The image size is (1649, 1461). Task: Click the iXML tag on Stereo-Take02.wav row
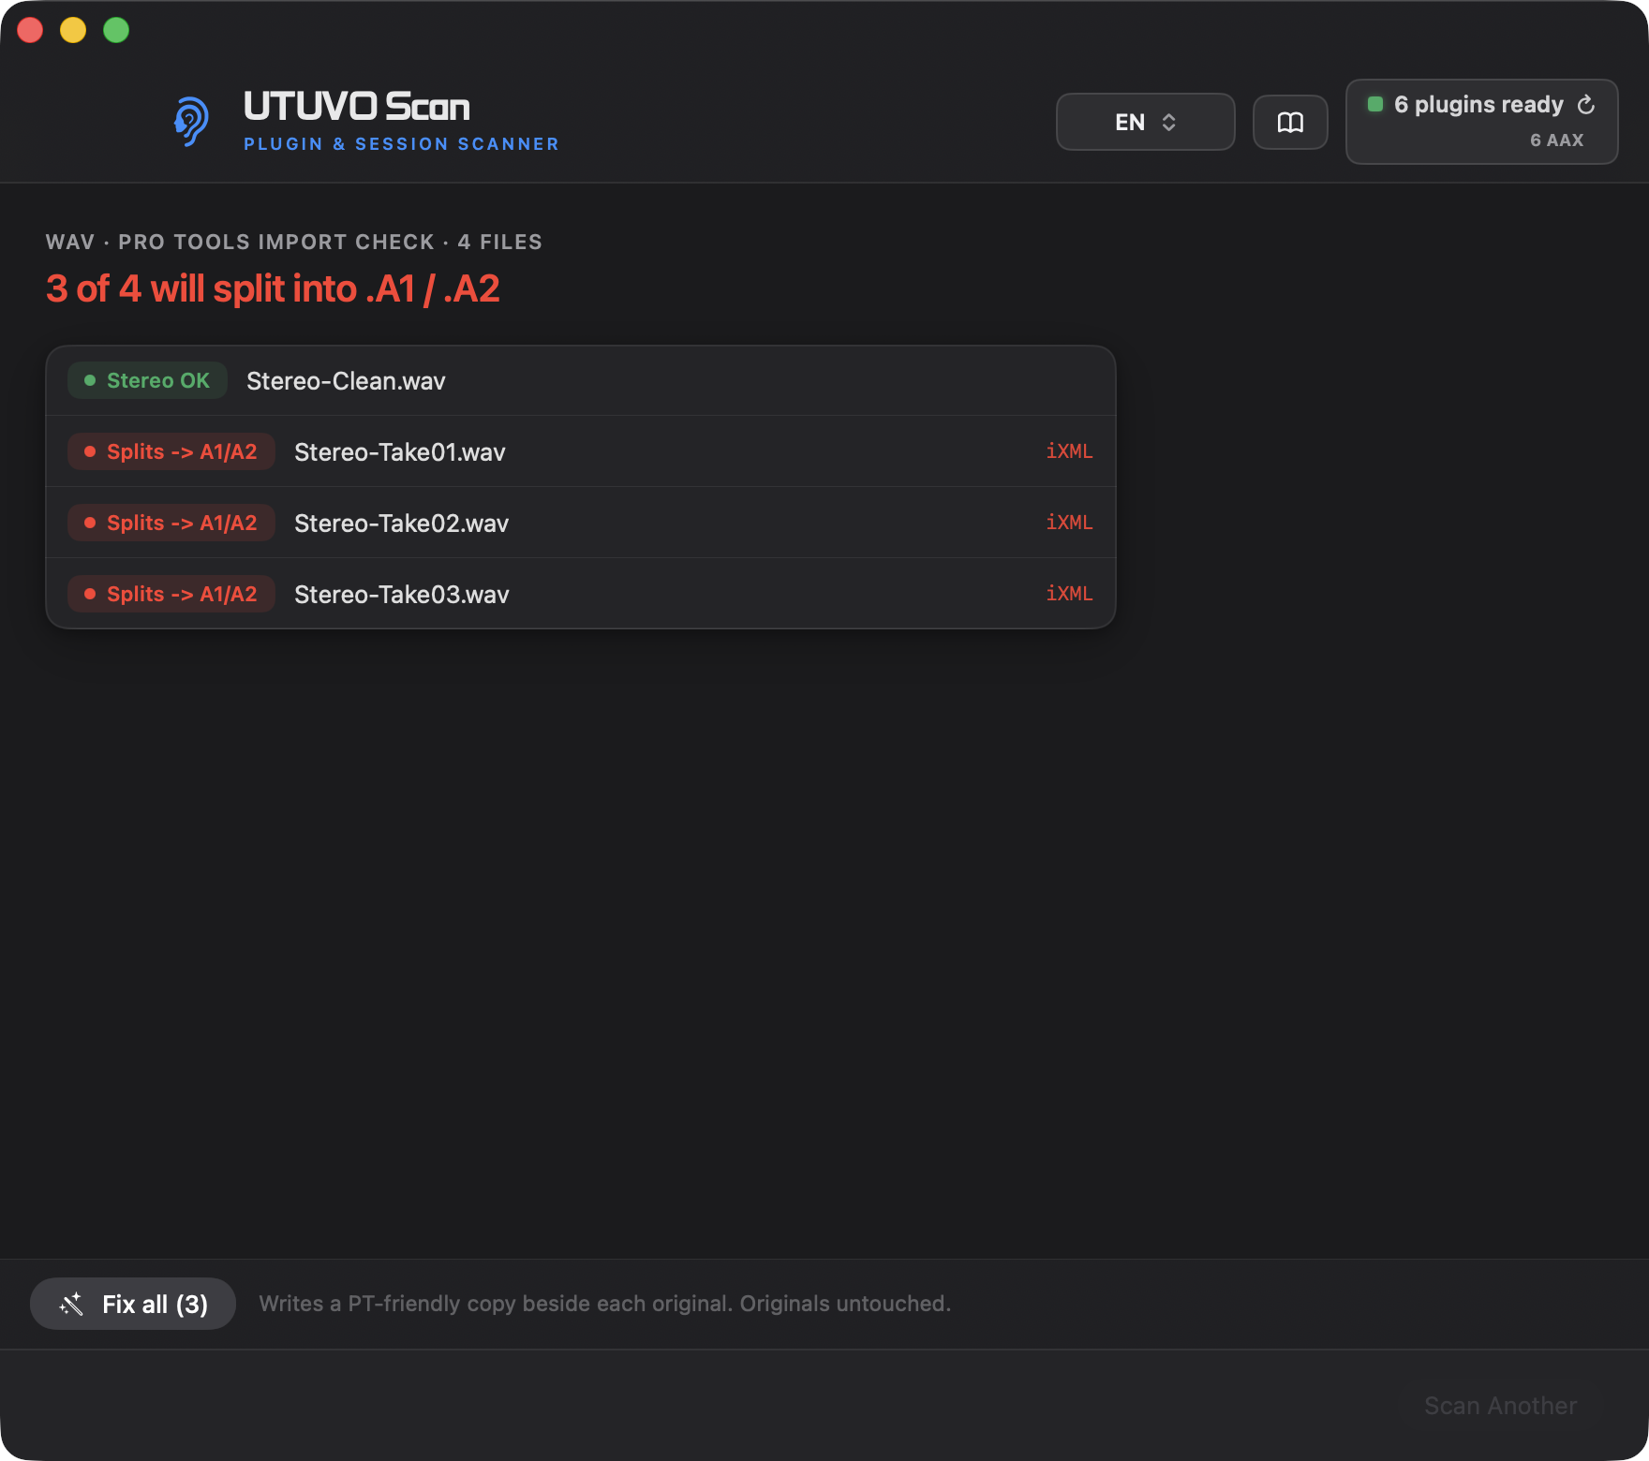[x=1069, y=523]
